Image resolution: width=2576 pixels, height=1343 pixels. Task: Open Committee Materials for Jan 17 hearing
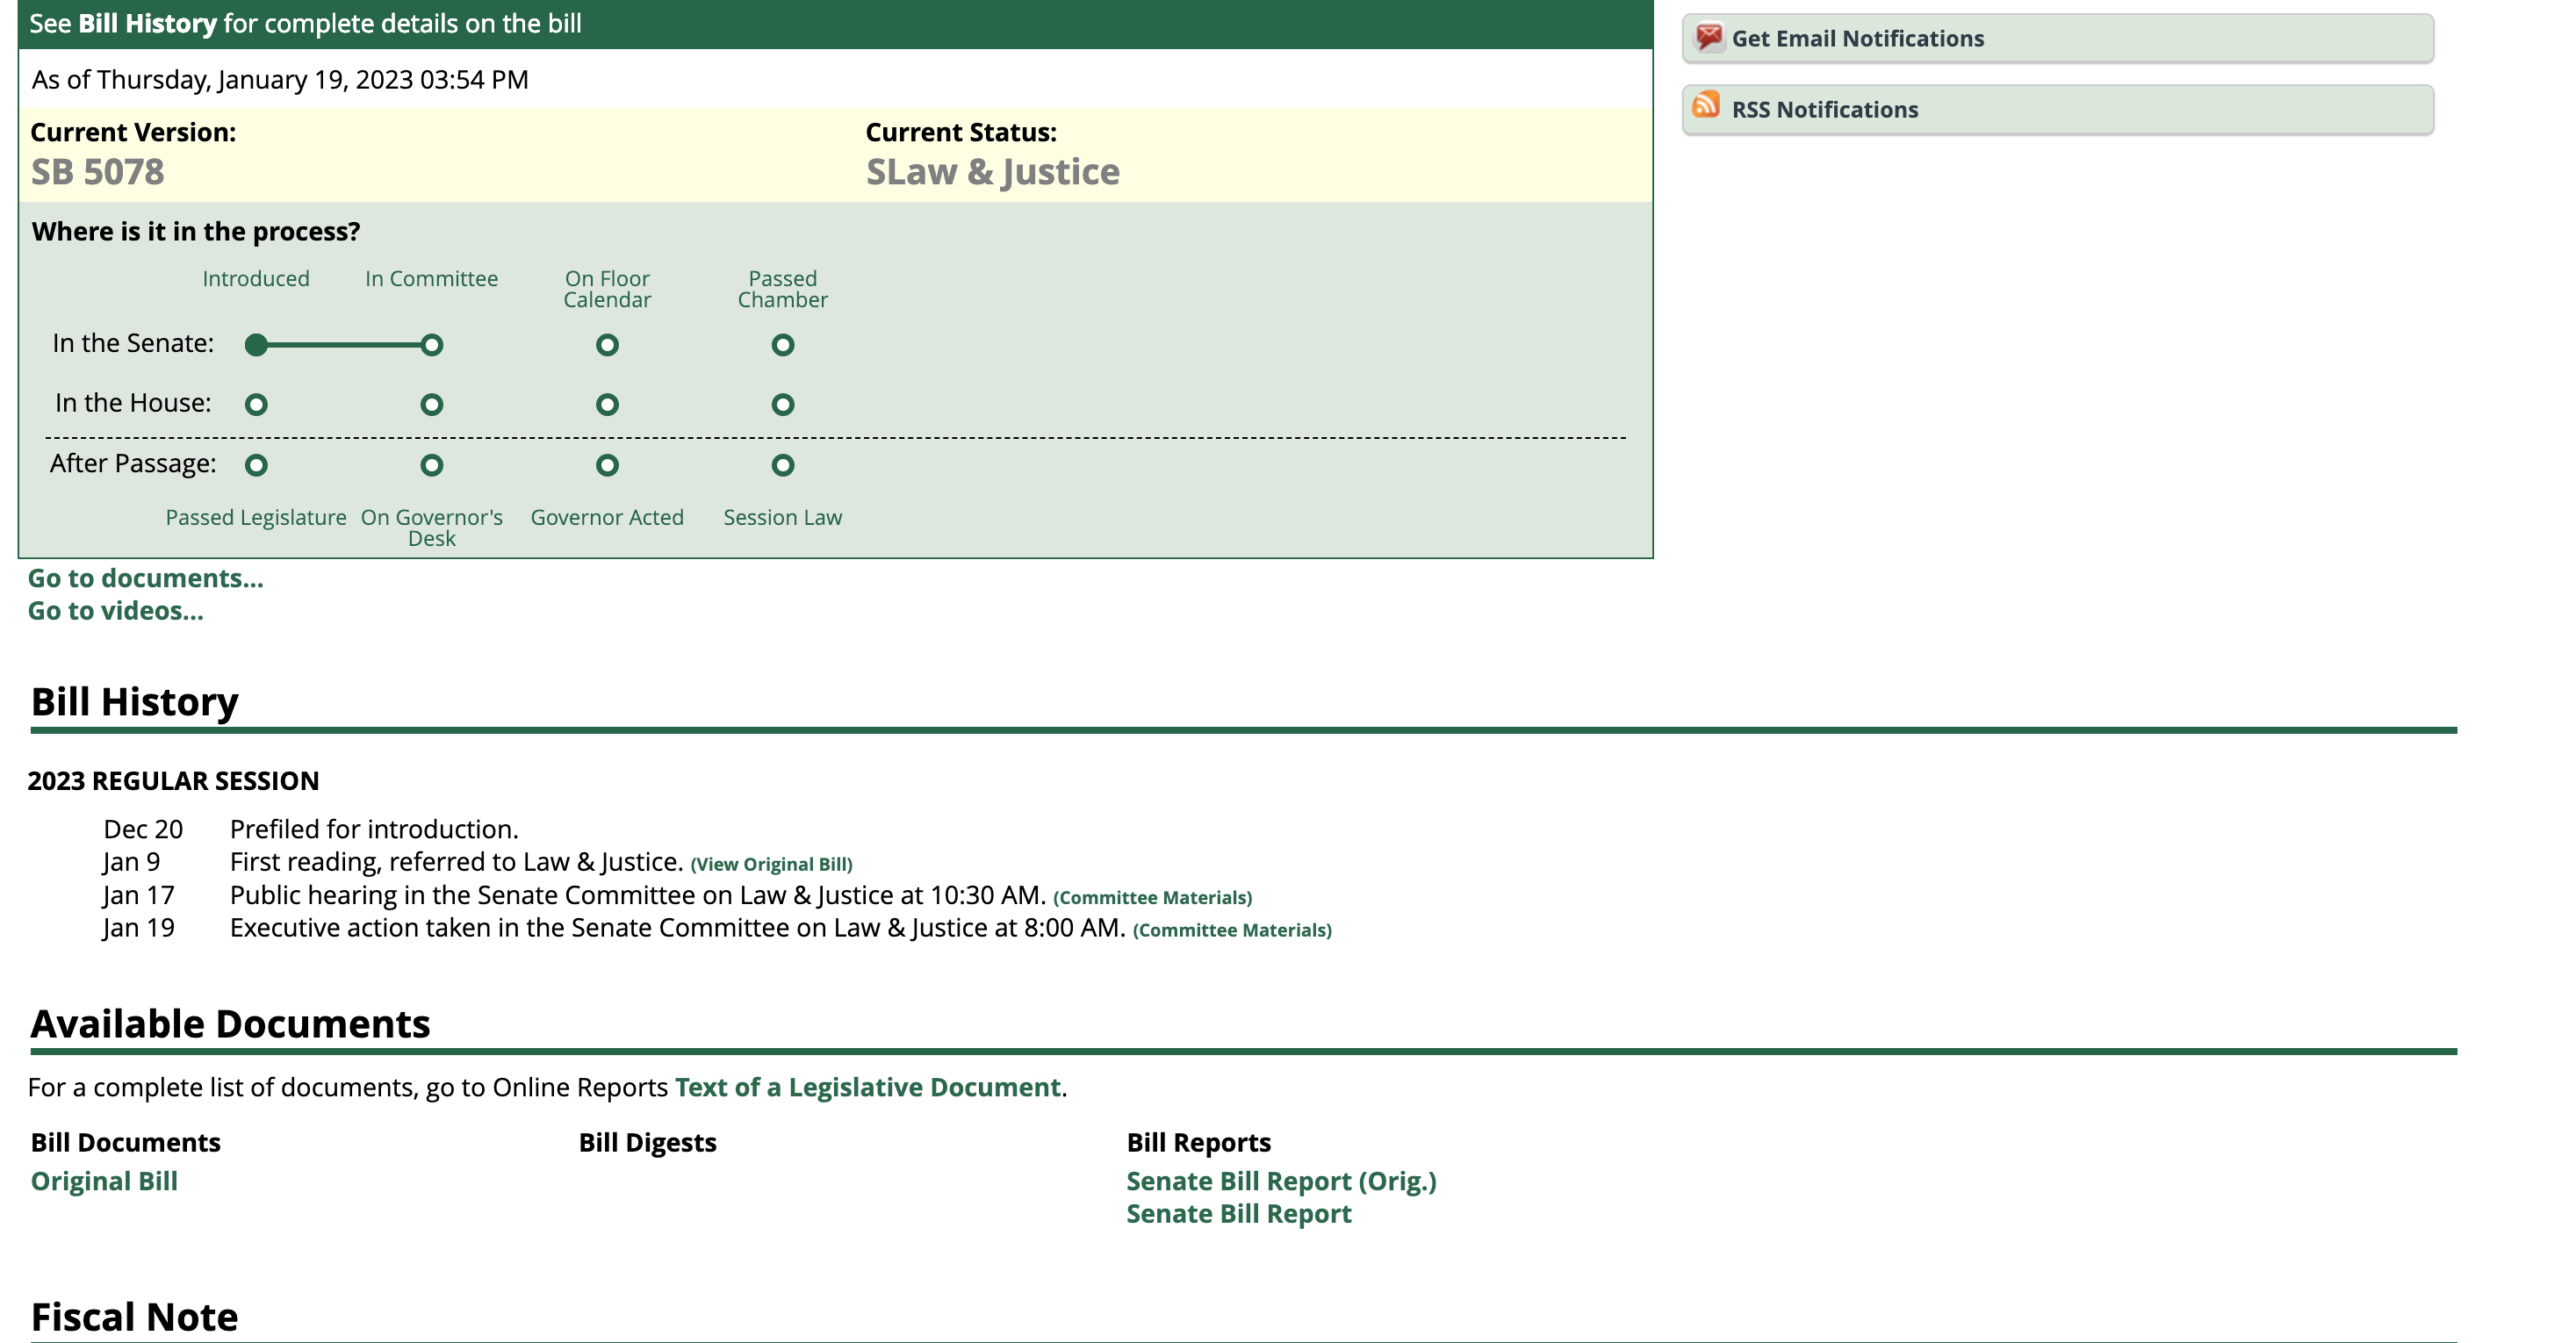(1152, 898)
